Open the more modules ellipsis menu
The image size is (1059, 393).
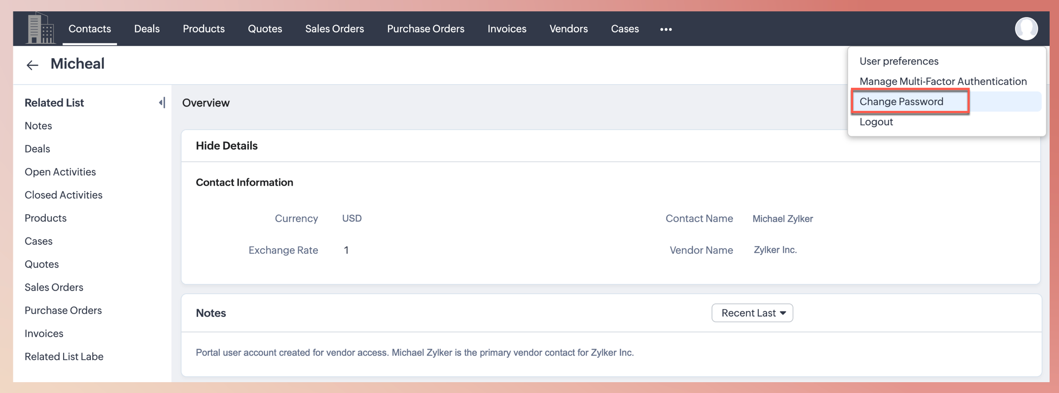click(x=666, y=29)
